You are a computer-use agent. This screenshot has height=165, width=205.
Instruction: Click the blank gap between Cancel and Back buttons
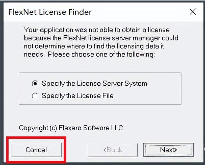77,150
